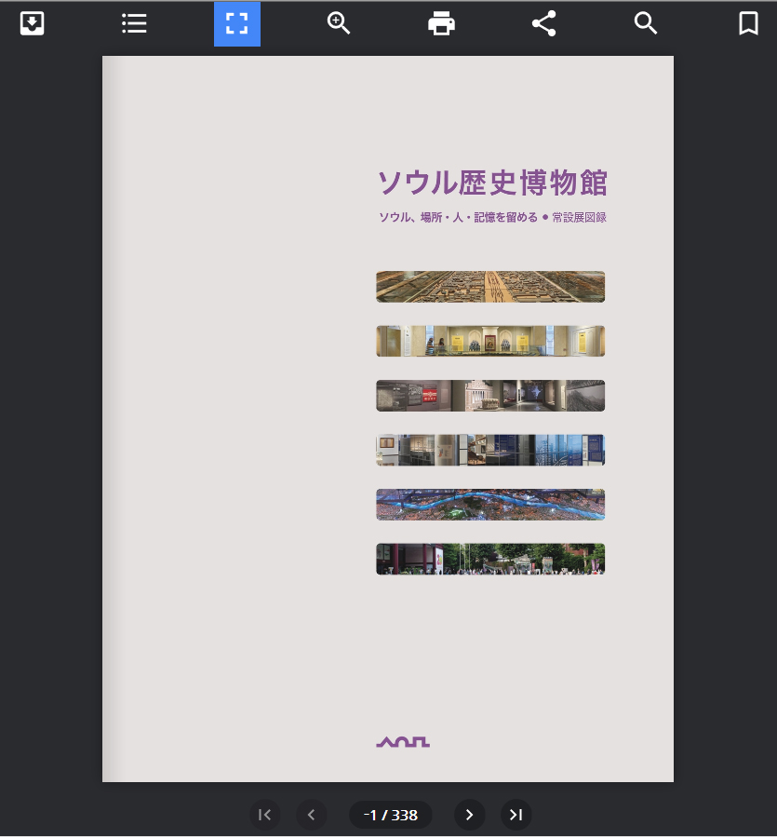Click the ソウル歴史博物館 title text

tap(491, 182)
